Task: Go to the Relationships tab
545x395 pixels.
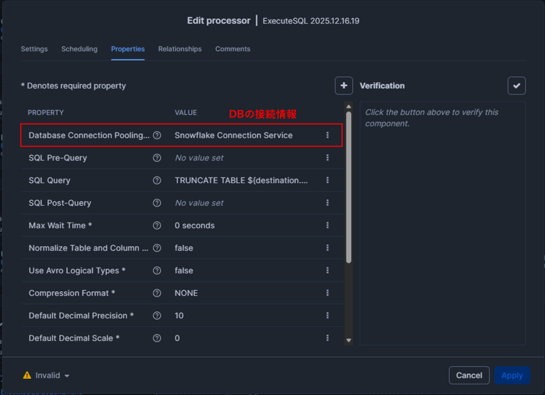Action: pyautogui.click(x=180, y=49)
